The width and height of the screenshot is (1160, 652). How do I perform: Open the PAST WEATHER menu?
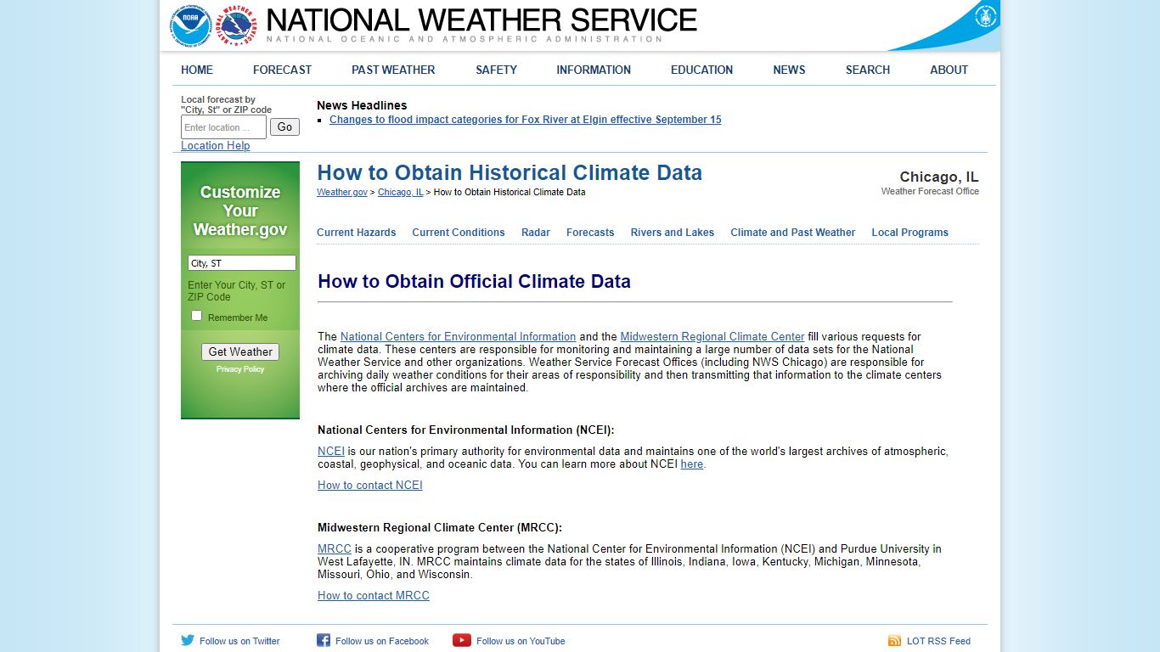pos(393,70)
